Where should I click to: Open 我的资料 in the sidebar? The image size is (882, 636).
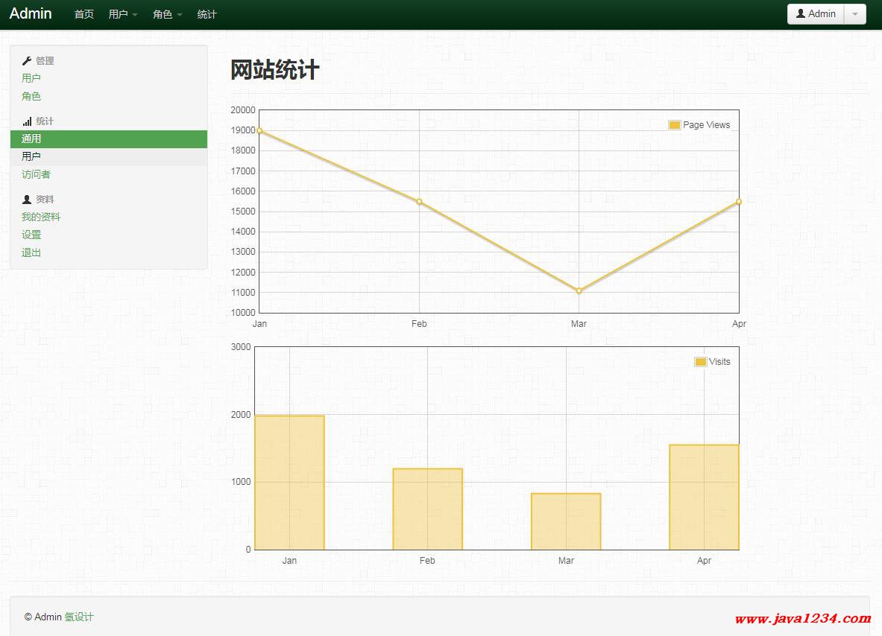click(40, 217)
